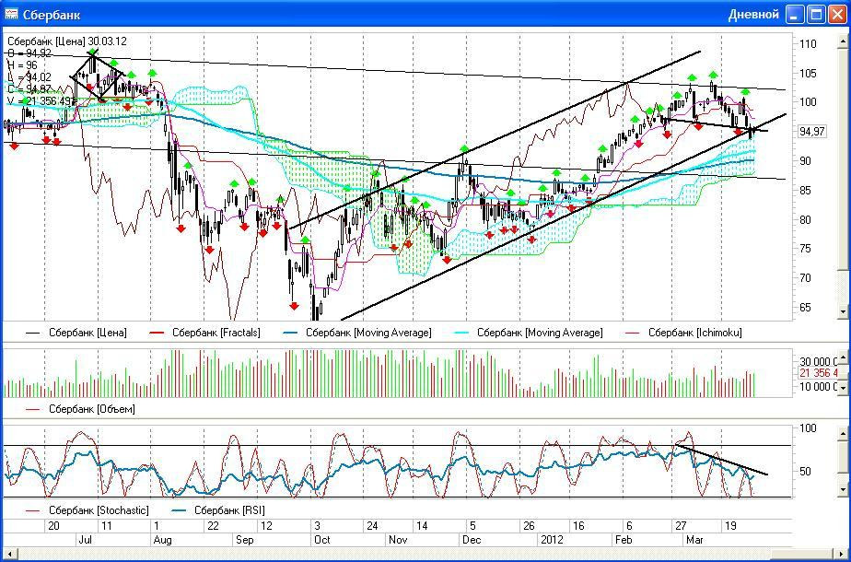Image resolution: width=851 pixels, height=562 pixels.
Task: Click the high price value H = 96
Action: coord(23,65)
